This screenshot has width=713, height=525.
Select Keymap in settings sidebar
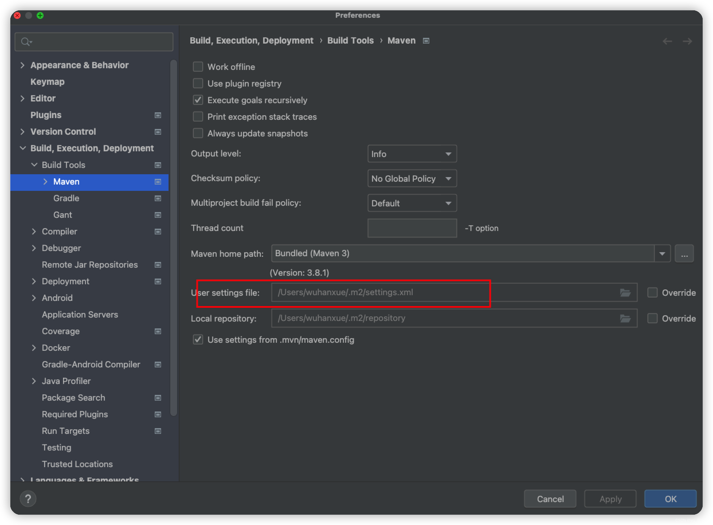tap(47, 82)
